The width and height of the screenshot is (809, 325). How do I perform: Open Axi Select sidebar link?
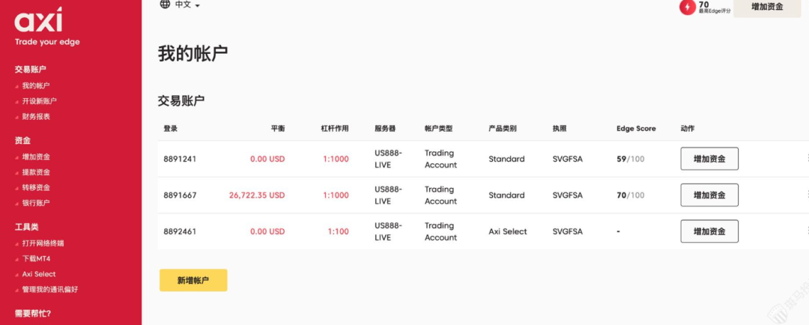pos(39,274)
